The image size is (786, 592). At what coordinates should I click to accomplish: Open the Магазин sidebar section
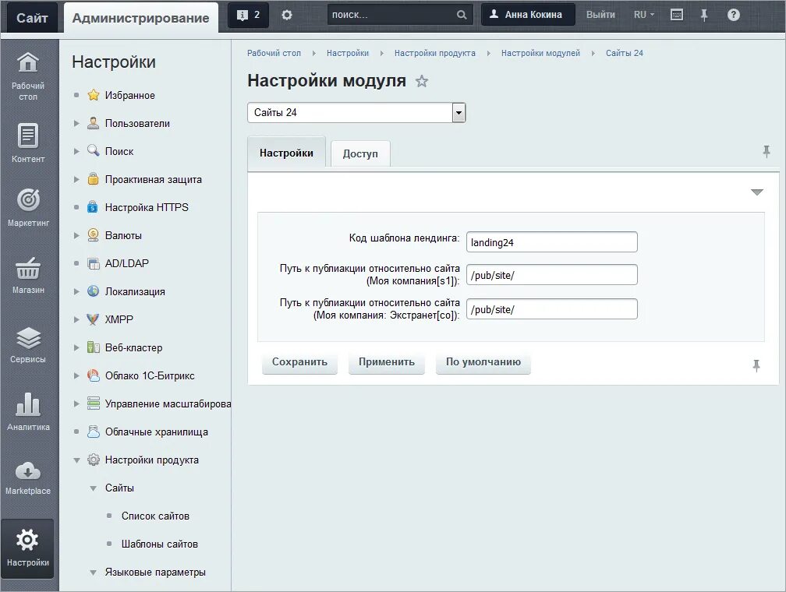(x=28, y=275)
